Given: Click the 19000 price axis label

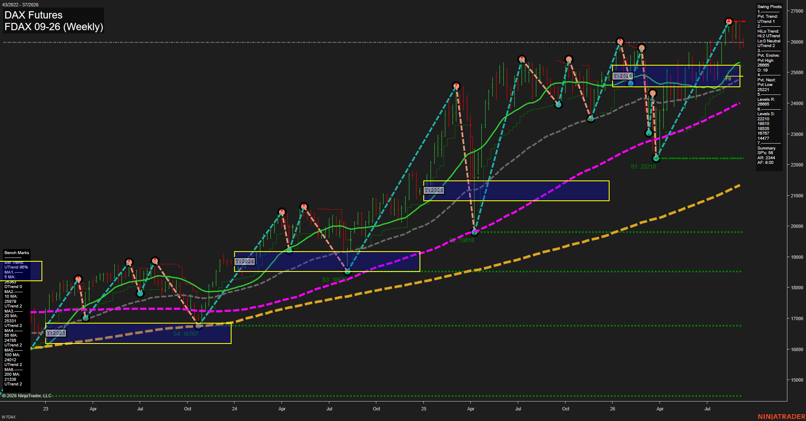Looking at the screenshot, I should pos(797,257).
